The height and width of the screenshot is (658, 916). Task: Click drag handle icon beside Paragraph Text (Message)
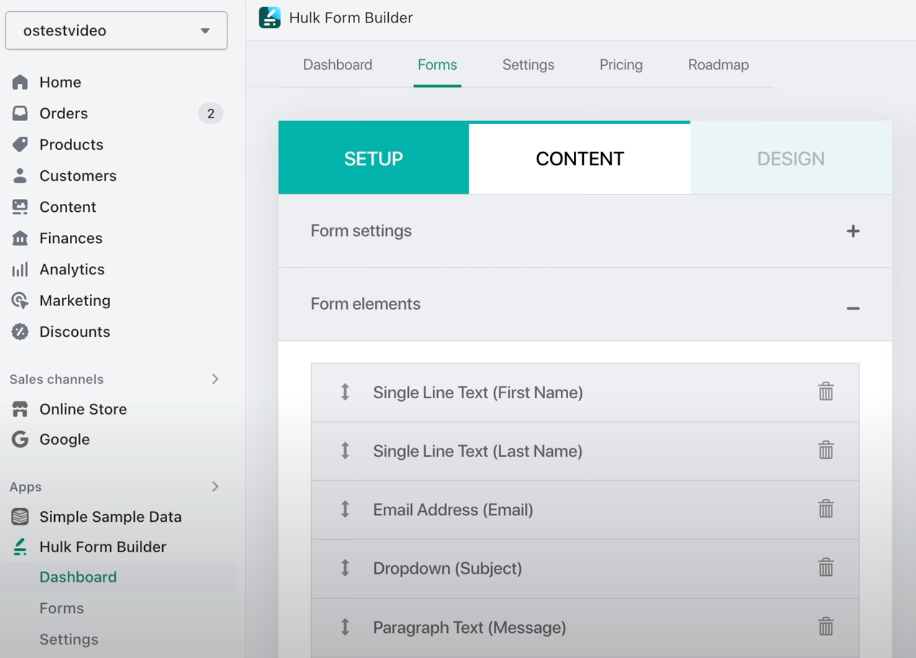pos(345,627)
